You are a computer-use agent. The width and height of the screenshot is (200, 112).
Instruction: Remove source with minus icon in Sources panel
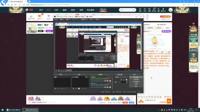(x=76, y=89)
